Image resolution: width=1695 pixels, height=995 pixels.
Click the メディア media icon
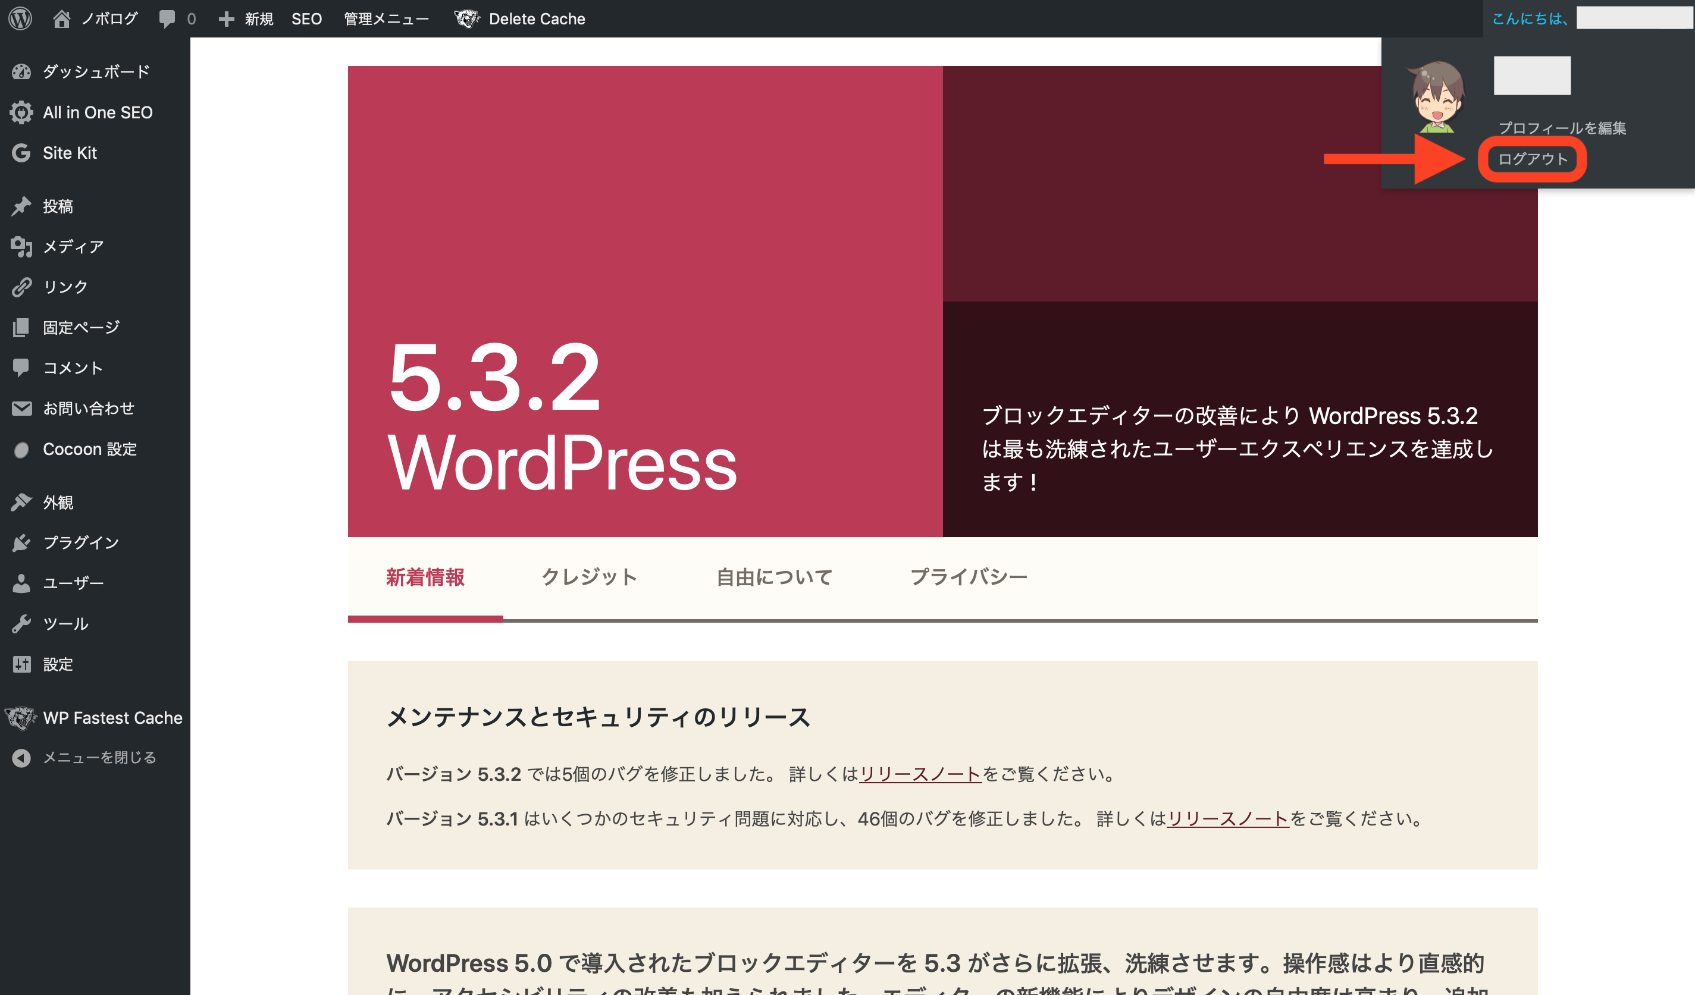pos(21,247)
